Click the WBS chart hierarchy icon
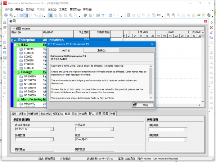Screen dimensions: 216x162 tap(41, 15)
